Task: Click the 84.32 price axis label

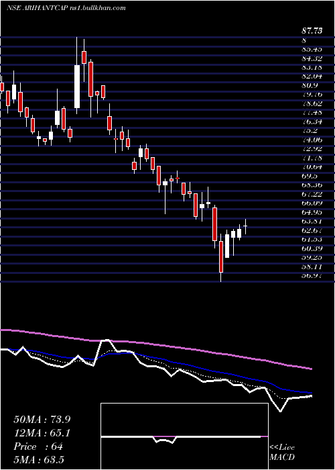Action: pyautogui.click(x=312, y=58)
